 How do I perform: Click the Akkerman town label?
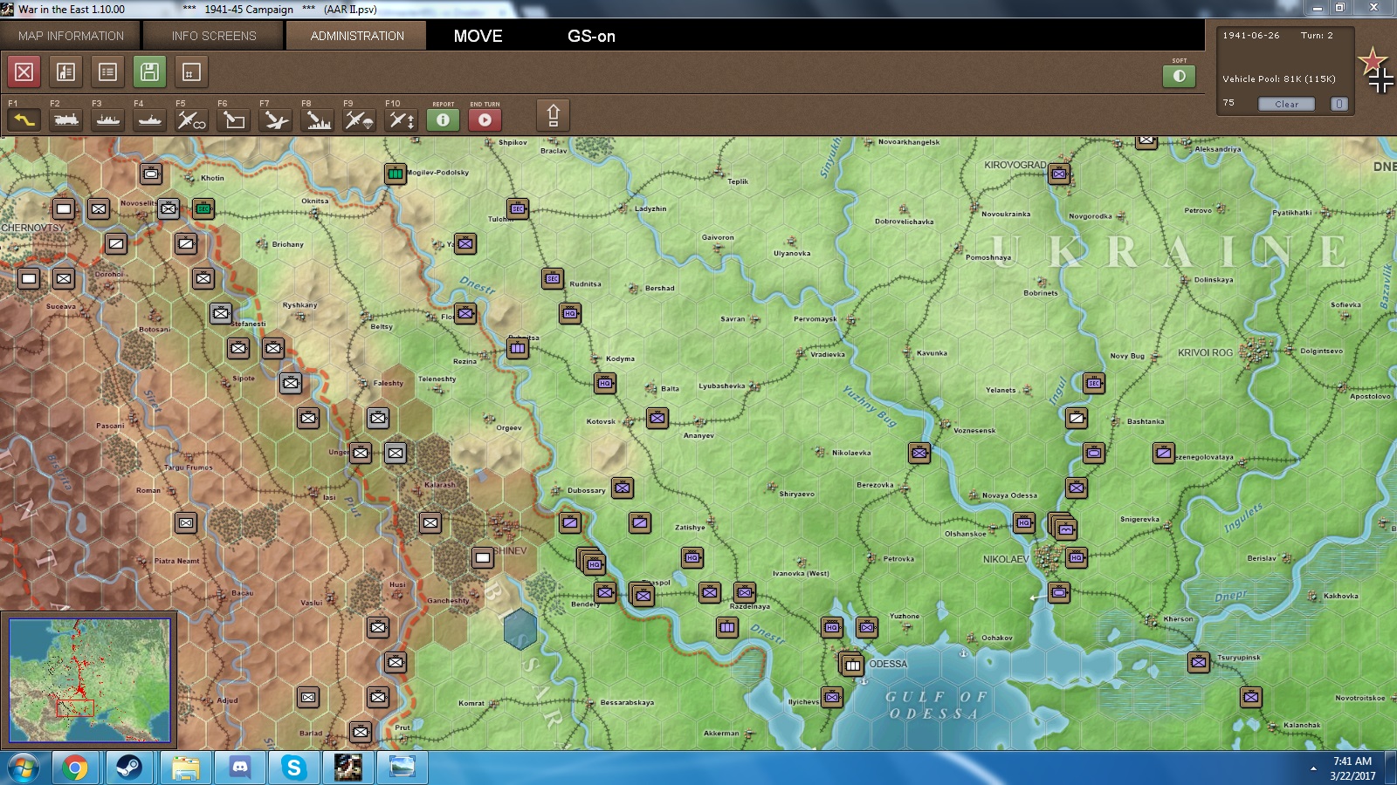(721, 733)
